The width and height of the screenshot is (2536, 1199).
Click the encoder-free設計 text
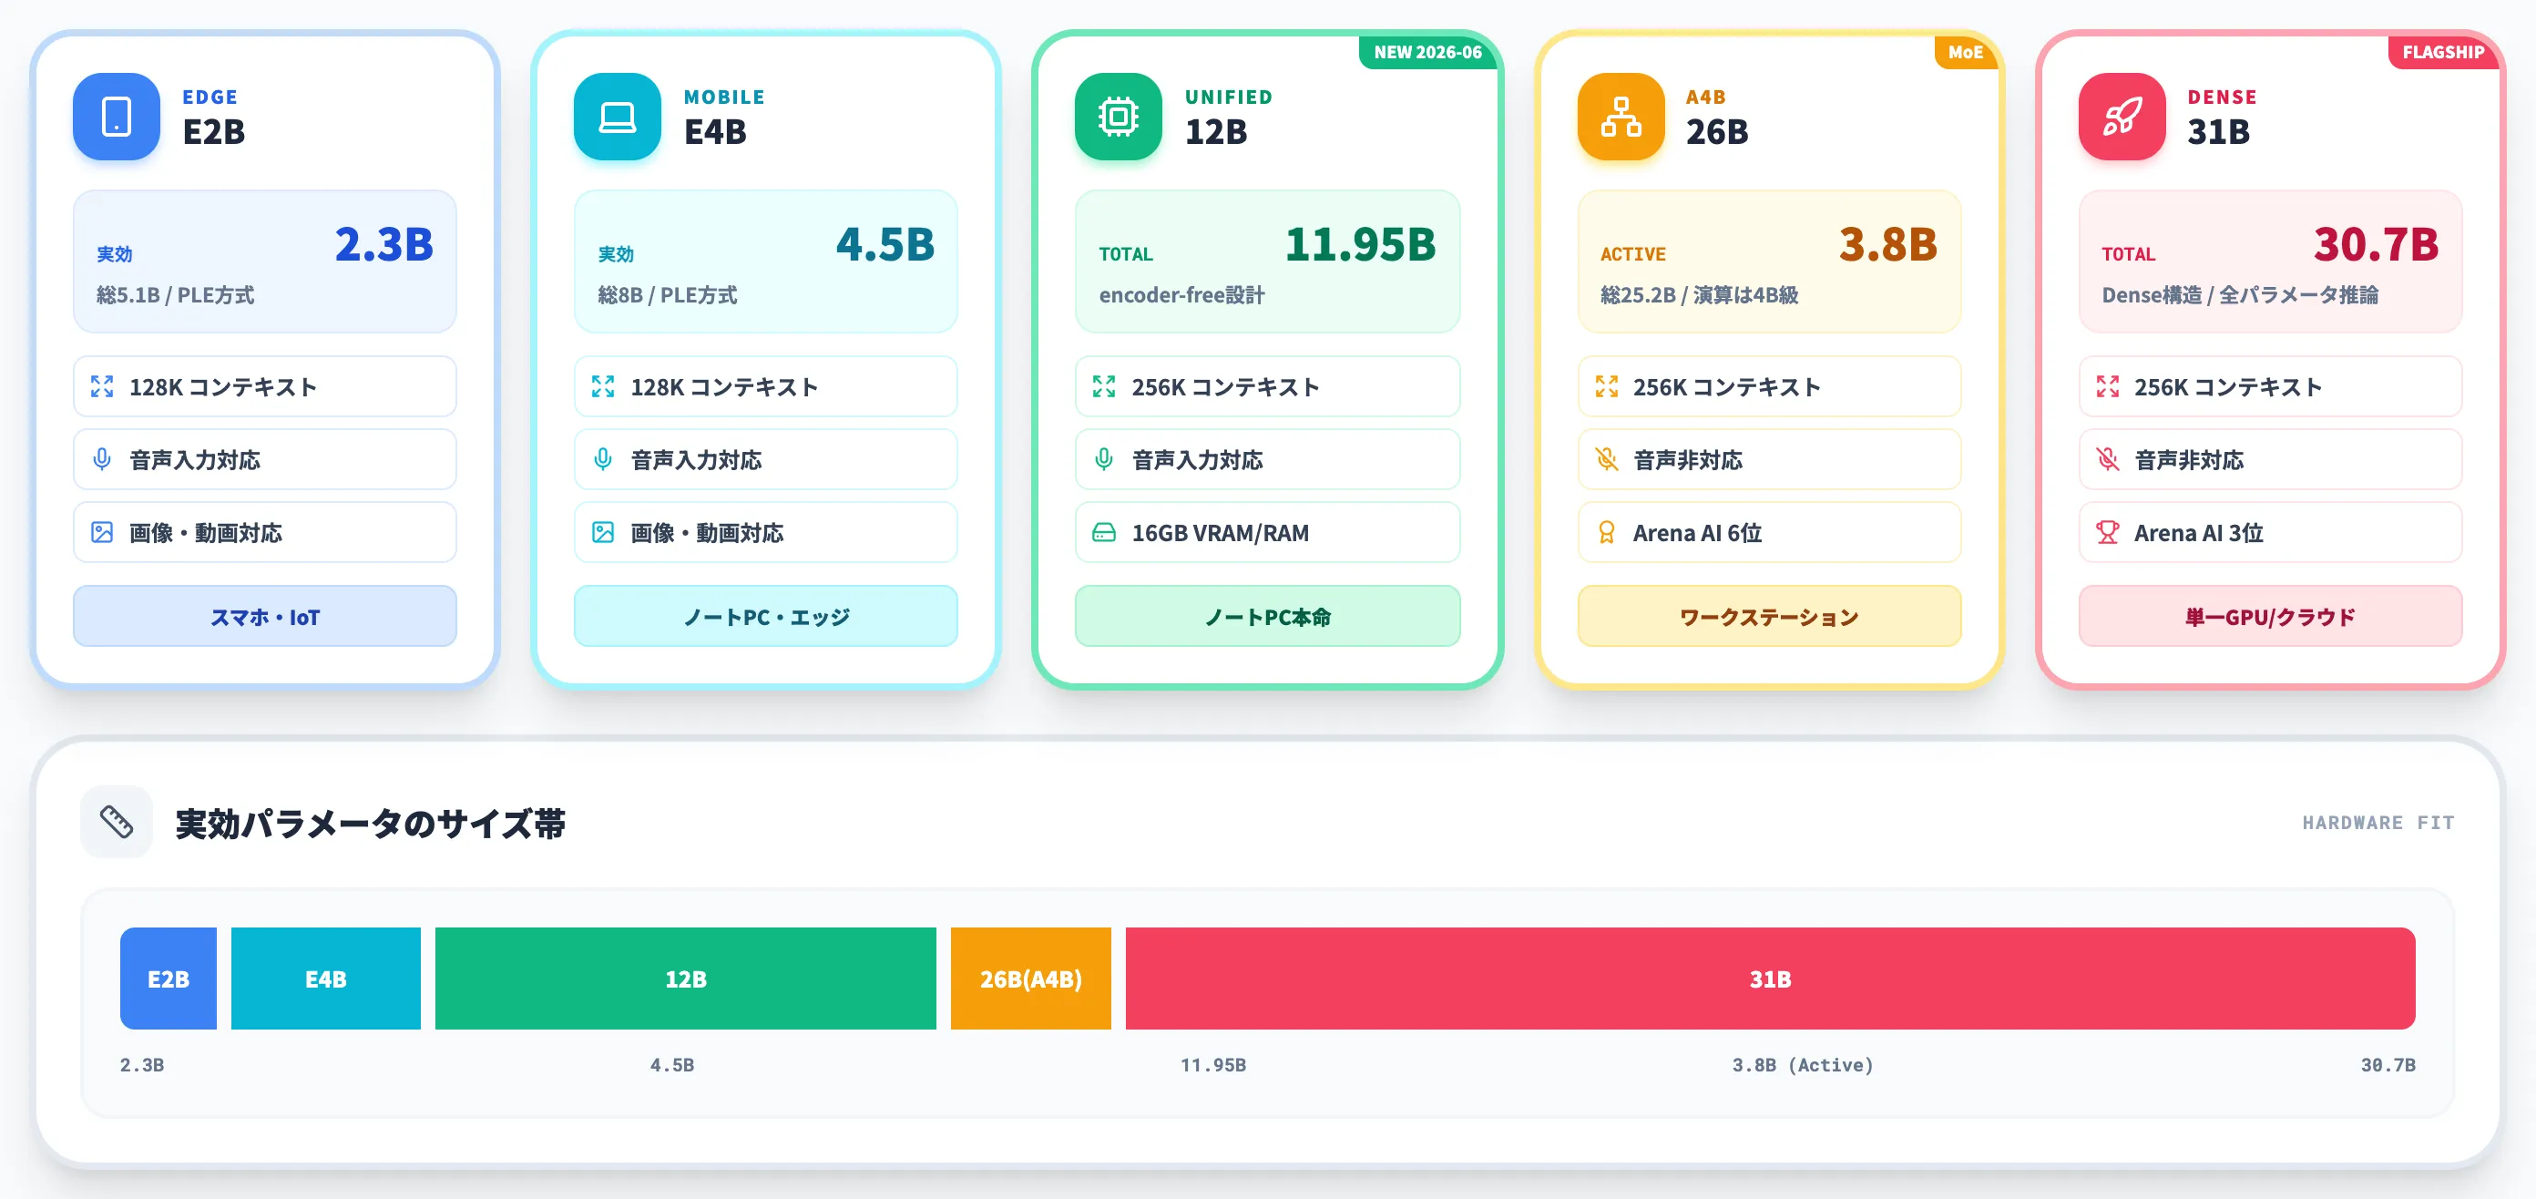1181,295
